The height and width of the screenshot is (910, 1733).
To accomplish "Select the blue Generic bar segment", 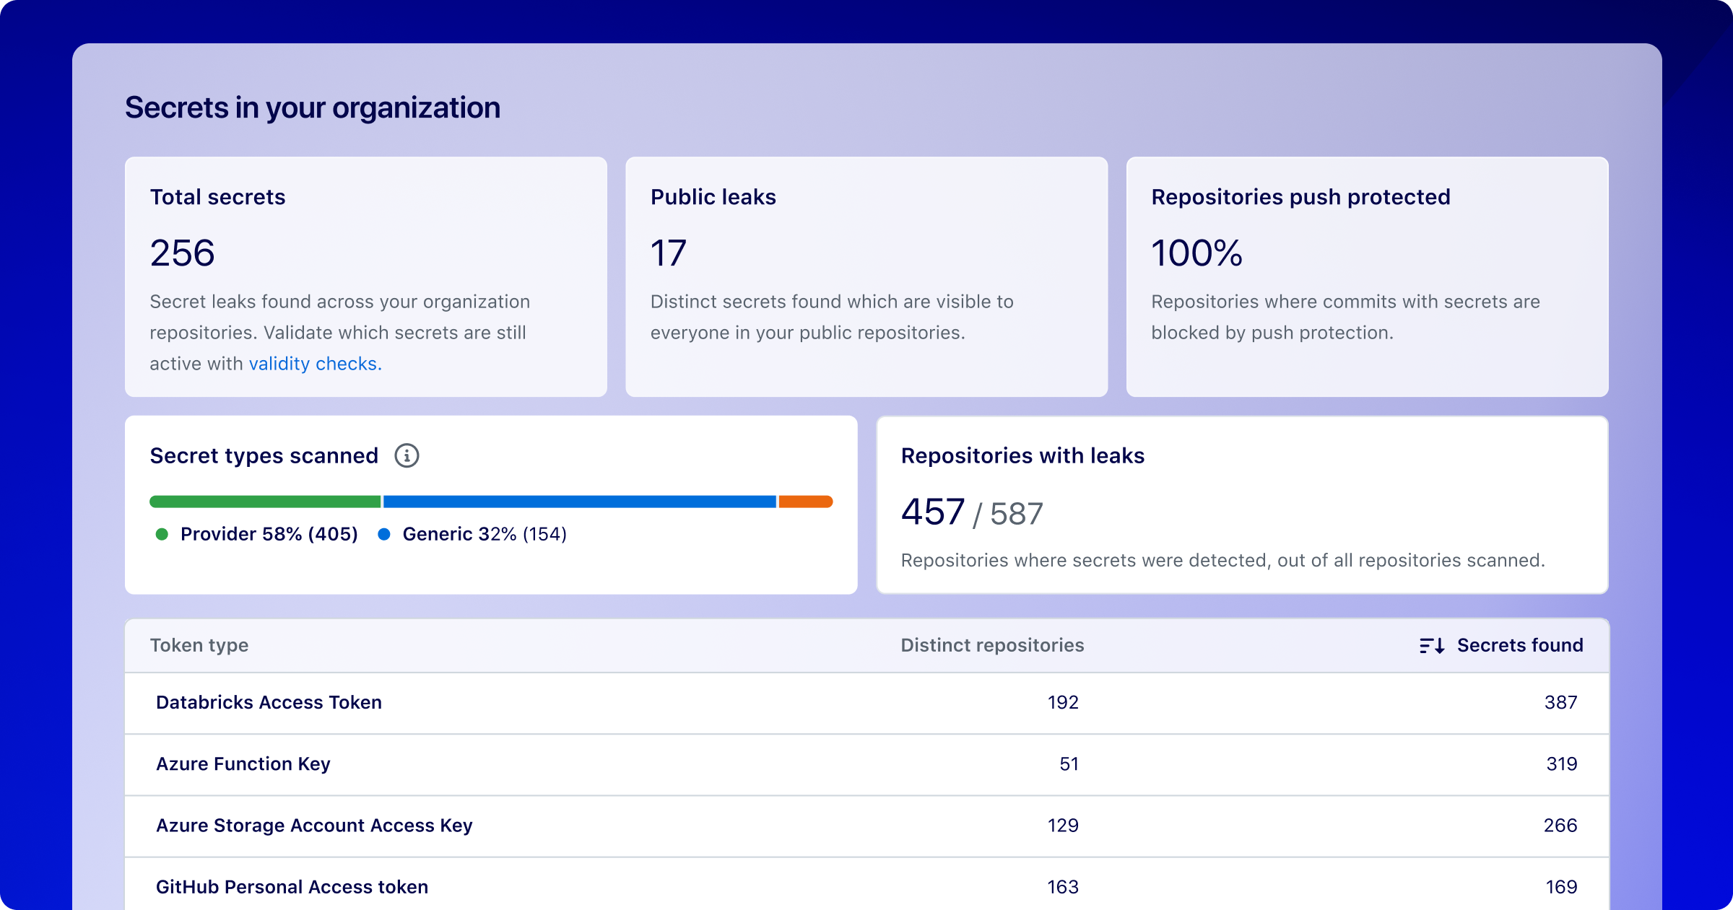I will point(579,502).
